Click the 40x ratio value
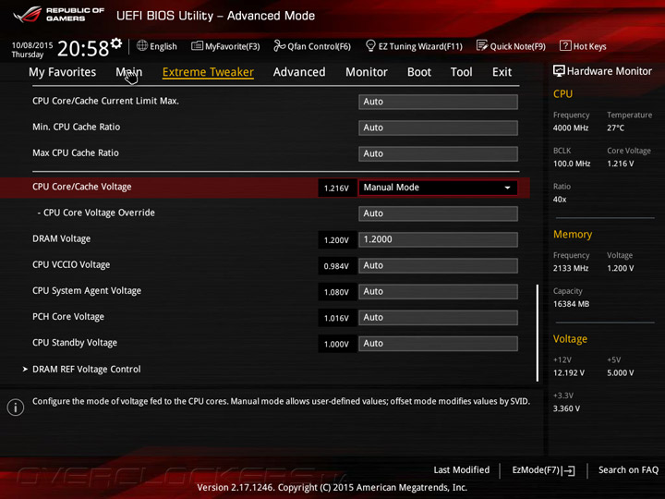Image resolution: width=665 pixels, height=499 pixels. tap(560, 200)
